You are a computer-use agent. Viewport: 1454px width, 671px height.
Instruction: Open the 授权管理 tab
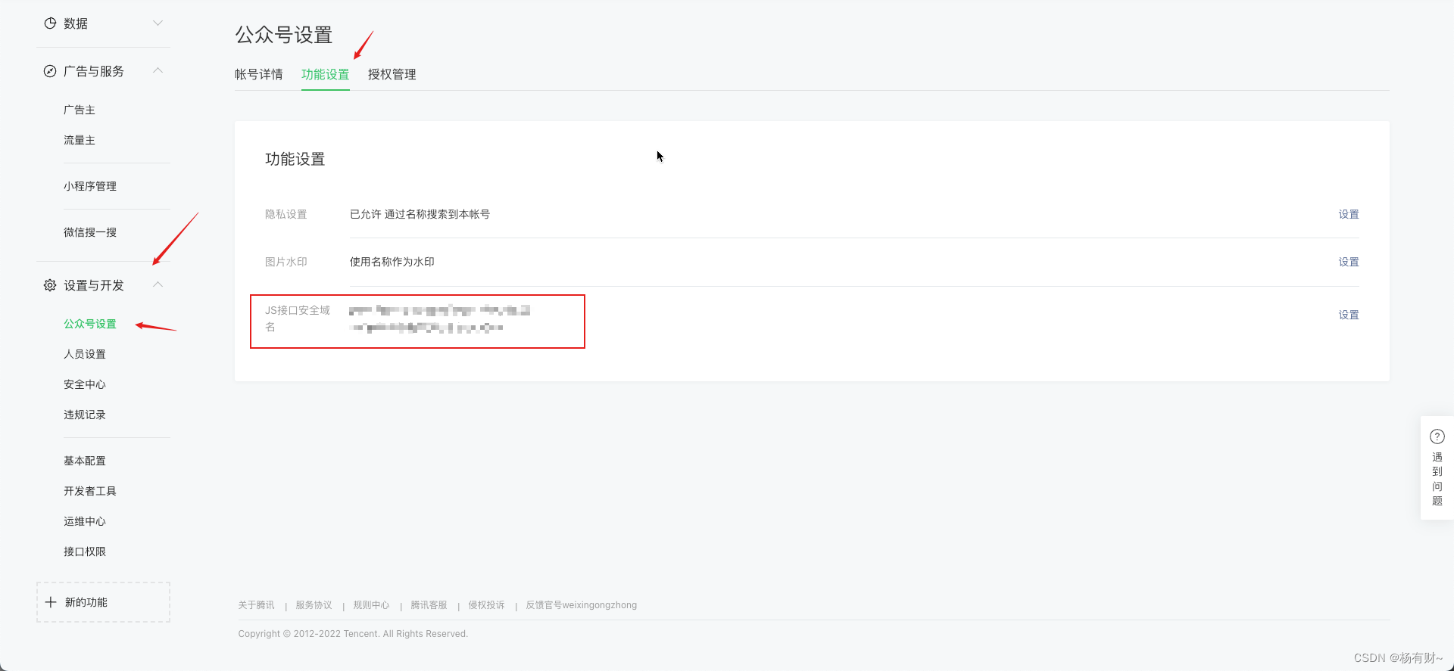pos(392,74)
